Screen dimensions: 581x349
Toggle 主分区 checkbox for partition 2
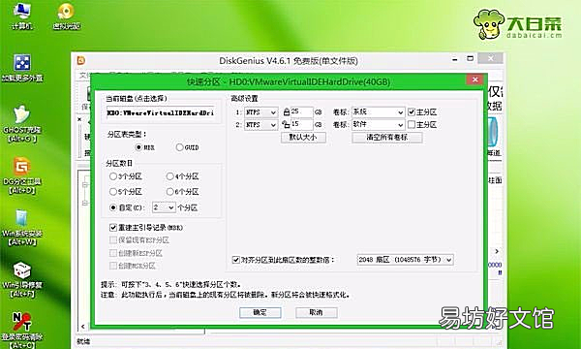412,125
